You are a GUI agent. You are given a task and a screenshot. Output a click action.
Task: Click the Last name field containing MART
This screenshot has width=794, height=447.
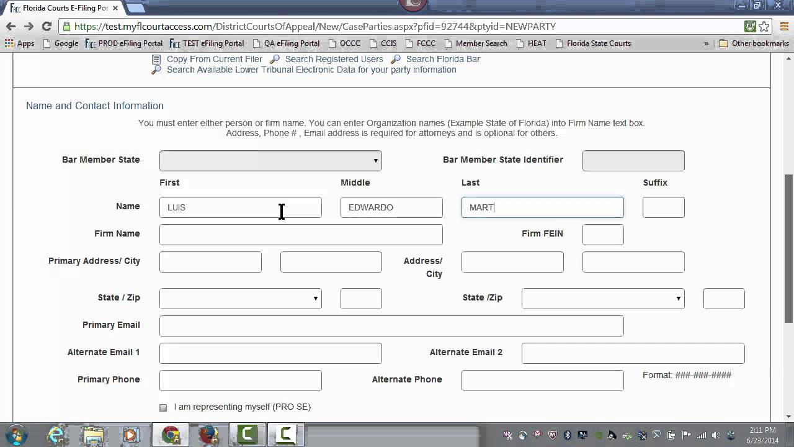click(543, 207)
